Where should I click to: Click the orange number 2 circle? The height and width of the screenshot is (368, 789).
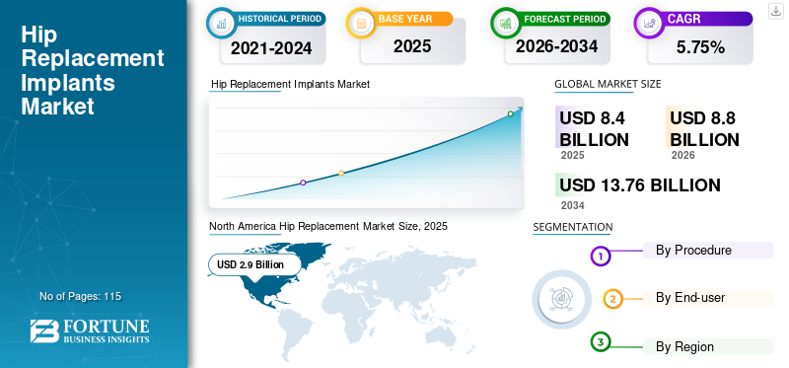[x=612, y=299]
